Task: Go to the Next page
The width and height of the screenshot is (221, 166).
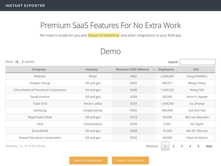Action: (209, 146)
